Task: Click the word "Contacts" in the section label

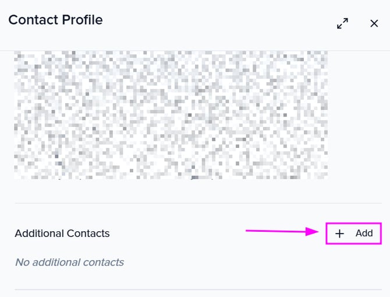Action: [x=87, y=234]
